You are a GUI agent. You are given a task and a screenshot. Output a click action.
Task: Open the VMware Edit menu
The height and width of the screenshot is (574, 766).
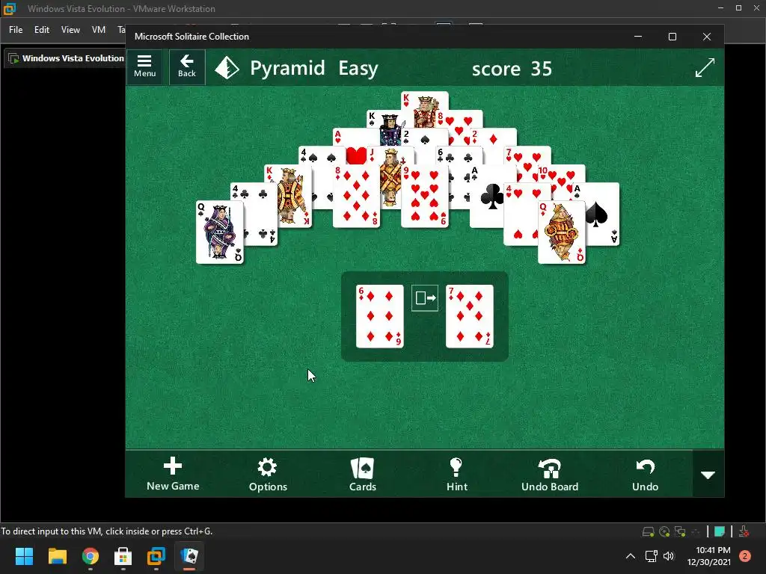(x=42, y=30)
